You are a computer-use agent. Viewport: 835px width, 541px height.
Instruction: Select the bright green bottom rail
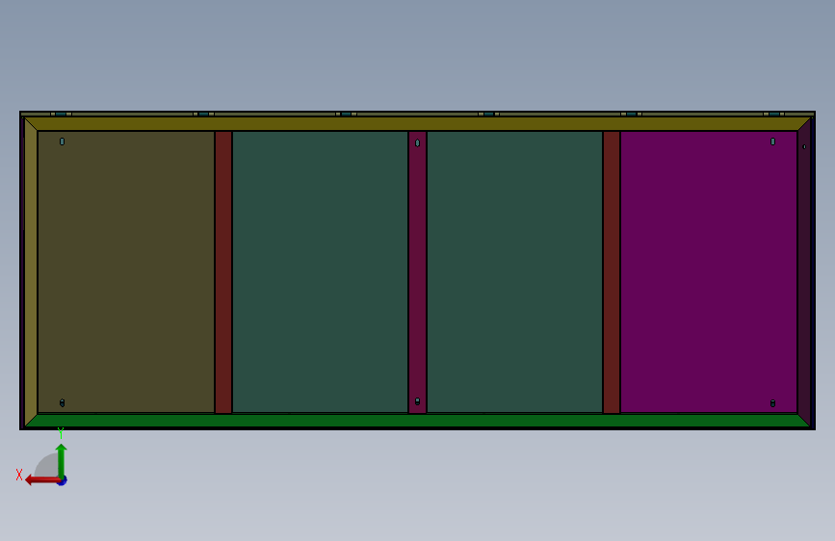coord(418,421)
